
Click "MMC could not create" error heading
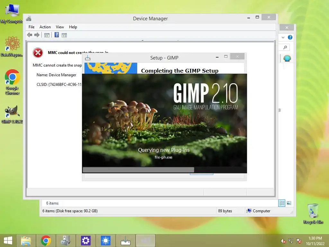[x=78, y=52]
